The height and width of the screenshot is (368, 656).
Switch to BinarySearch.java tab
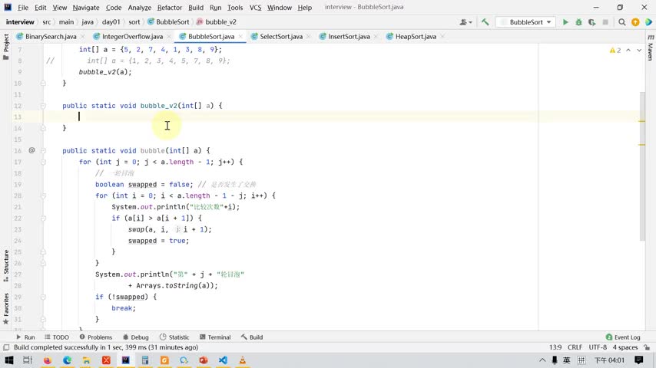pyautogui.click(x=50, y=37)
